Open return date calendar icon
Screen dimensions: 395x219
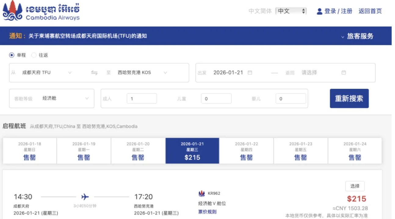pyautogui.click(x=343, y=73)
